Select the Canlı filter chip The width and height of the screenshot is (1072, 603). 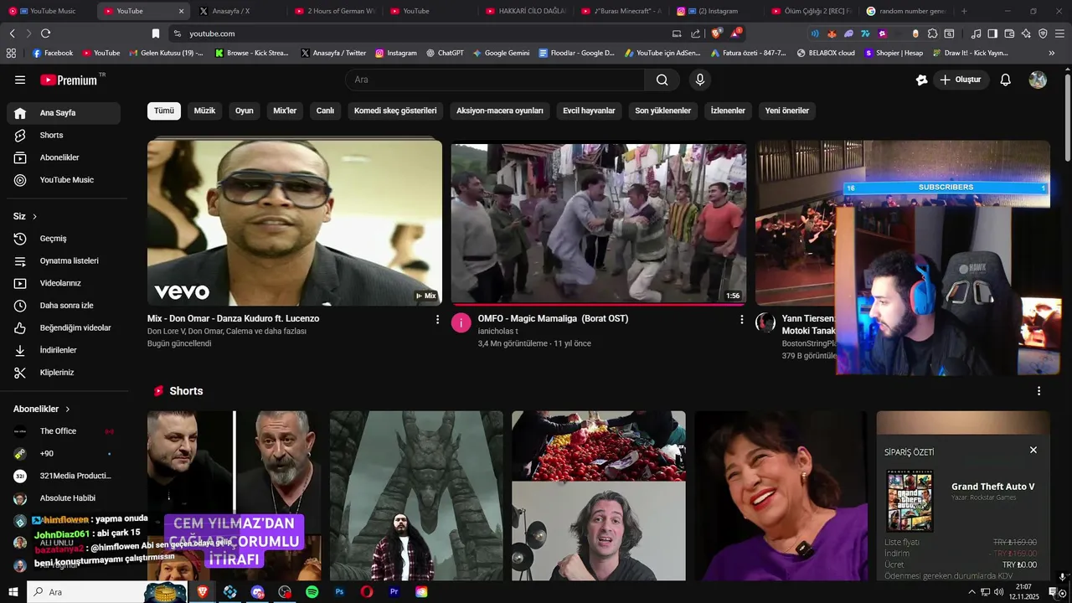[x=325, y=111]
